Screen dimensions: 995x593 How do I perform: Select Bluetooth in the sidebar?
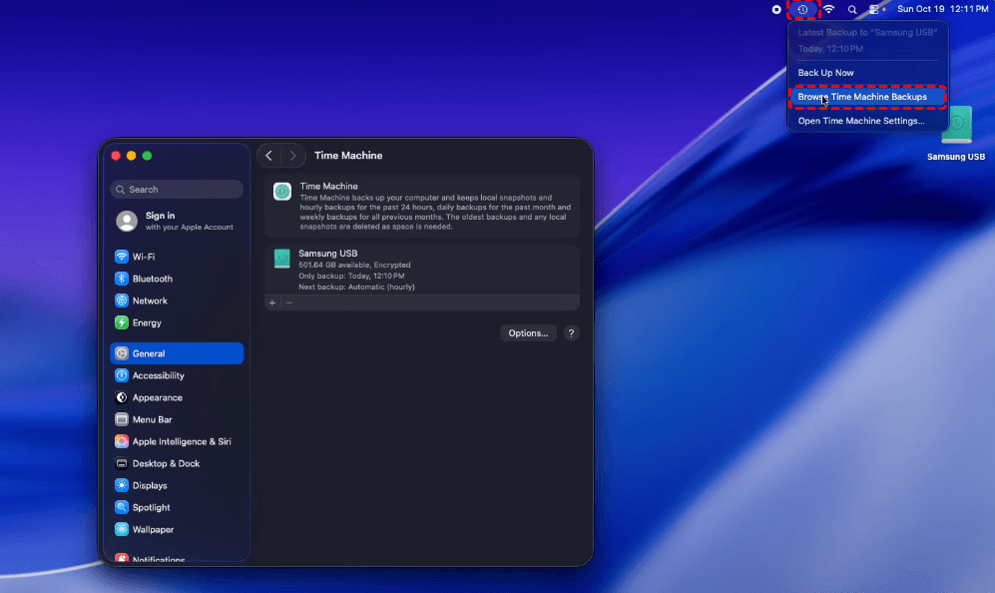(152, 279)
